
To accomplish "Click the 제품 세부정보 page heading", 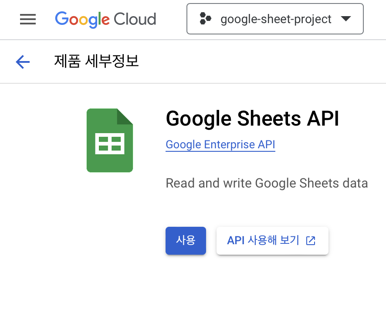I will [x=97, y=61].
